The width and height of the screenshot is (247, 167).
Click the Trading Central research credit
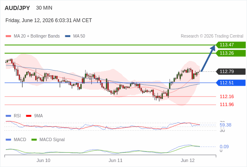(212, 36)
